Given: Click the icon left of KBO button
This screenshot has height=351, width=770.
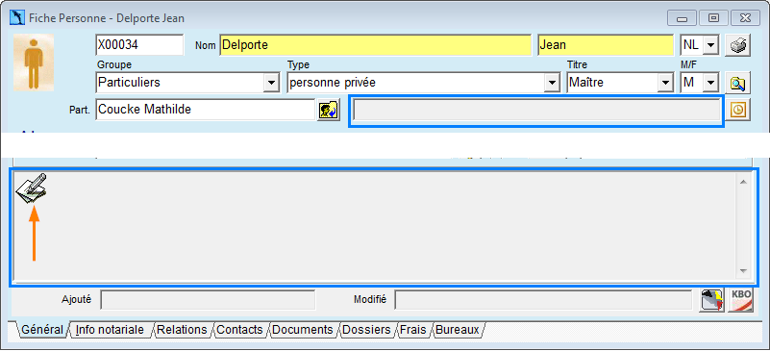Looking at the screenshot, I should [711, 300].
